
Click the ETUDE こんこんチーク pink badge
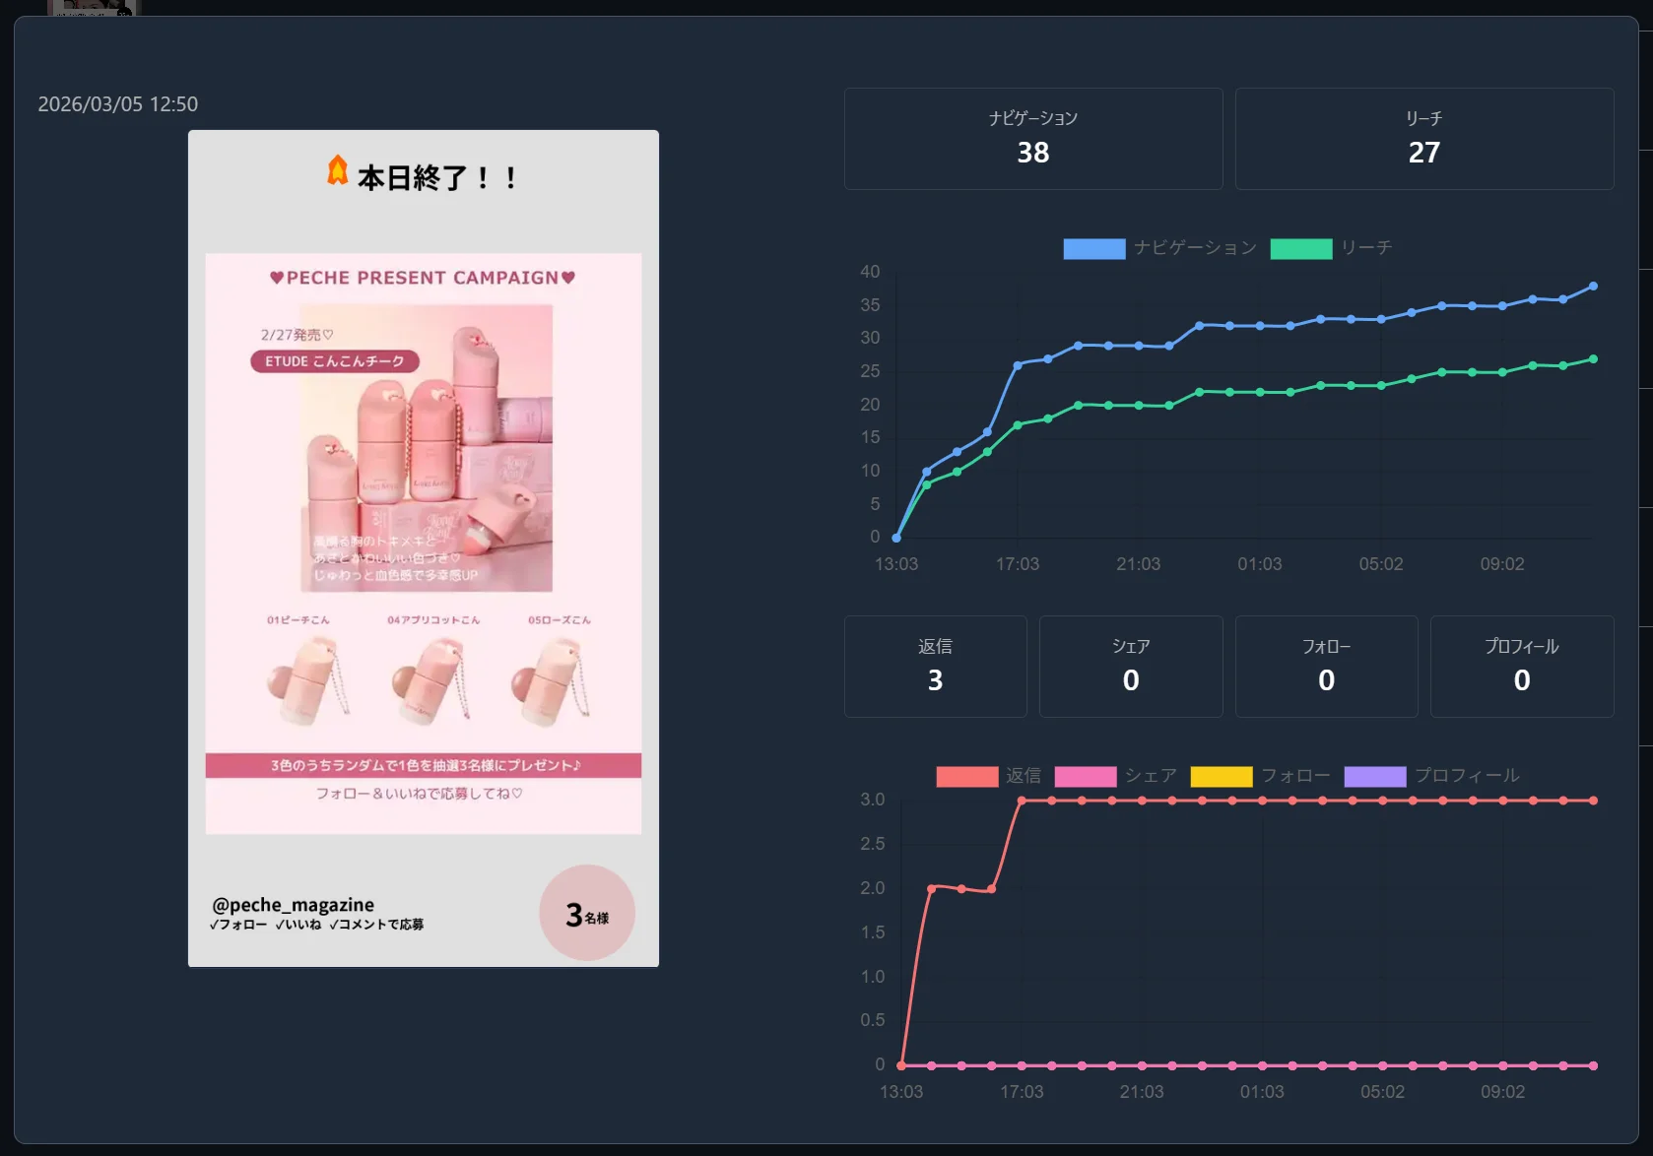[335, 361]
